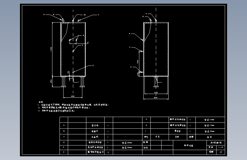Viewport: 247px width, 160px height.
Task: Click the "1500" height dimension on front view
Action: click(51, 49)
